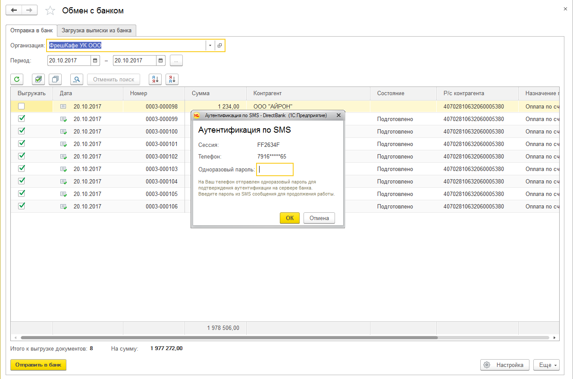The width and height of the screenshot is (573, 379).
Task: Click document icon in row 0003-000106
Action: [x=63, y=206]
